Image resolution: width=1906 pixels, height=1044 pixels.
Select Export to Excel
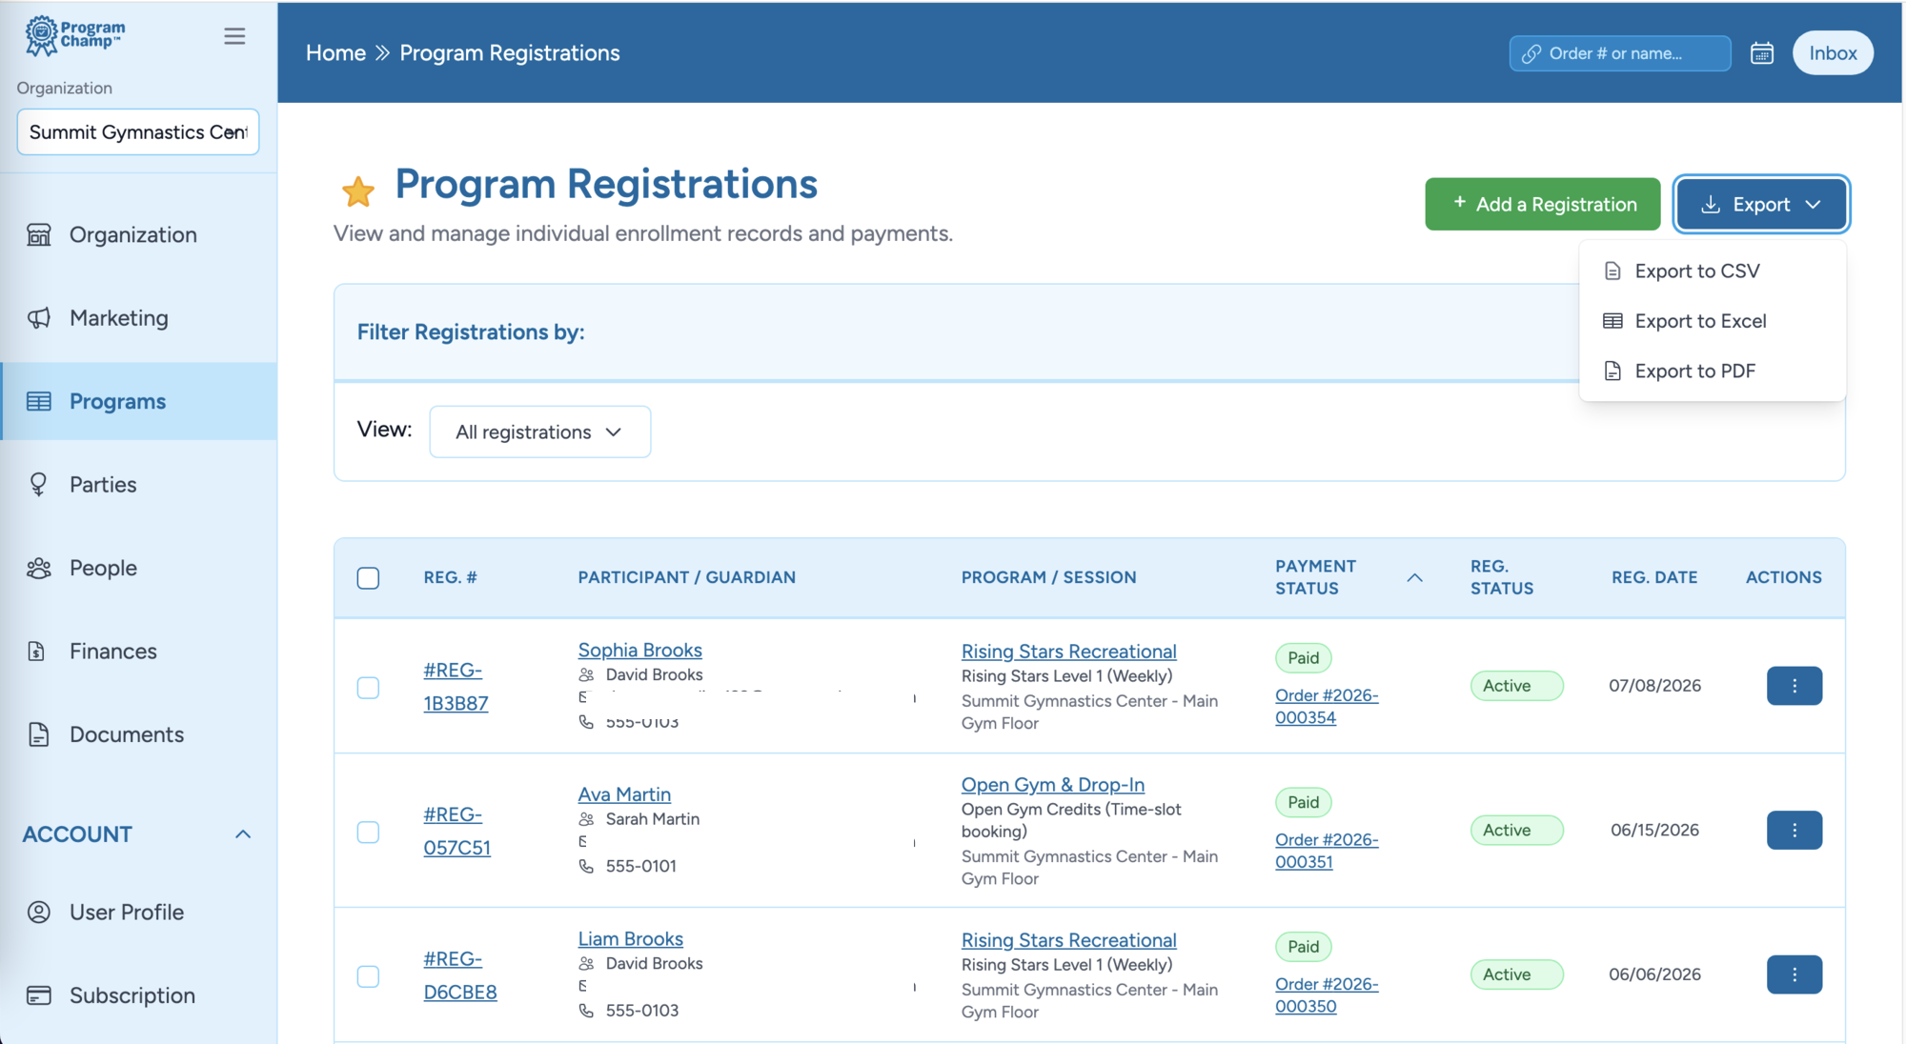[x=1712, y=321]
